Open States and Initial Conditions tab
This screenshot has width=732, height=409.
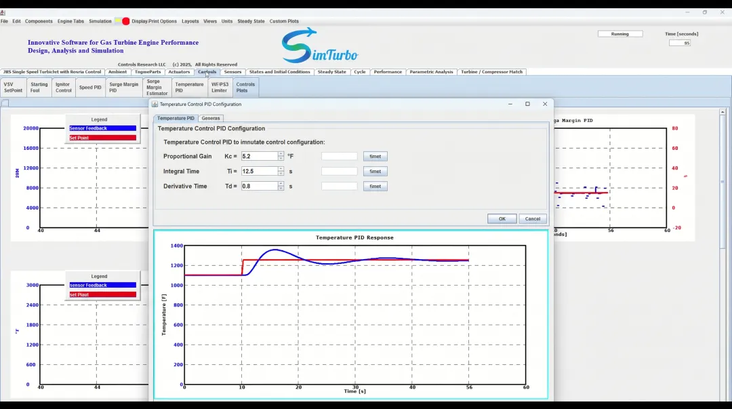(x=280, y=72)
